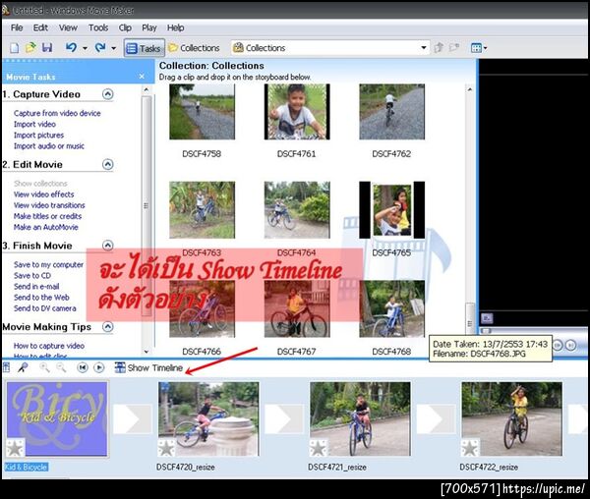
Task: Click How to capture video link
Action: coord(49,346)
